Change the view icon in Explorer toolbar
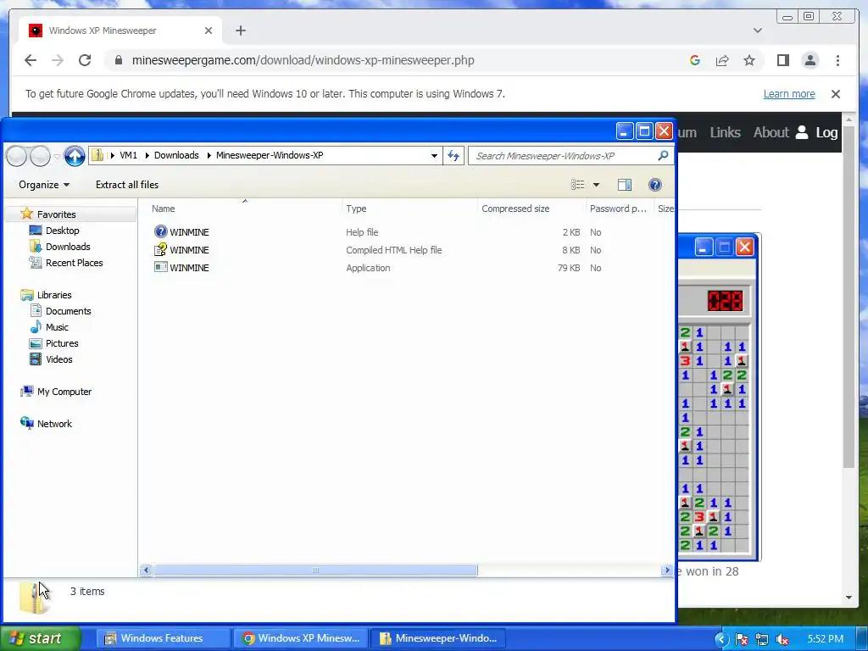This screenshot has height=651, width=868. [577, 185]
